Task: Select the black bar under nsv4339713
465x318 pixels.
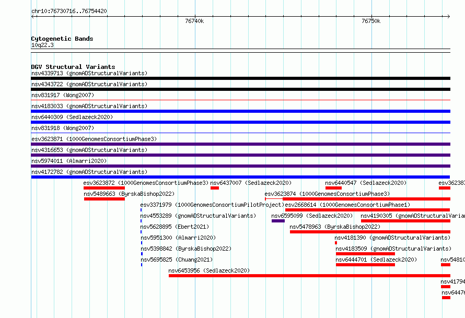Action: 240,78
